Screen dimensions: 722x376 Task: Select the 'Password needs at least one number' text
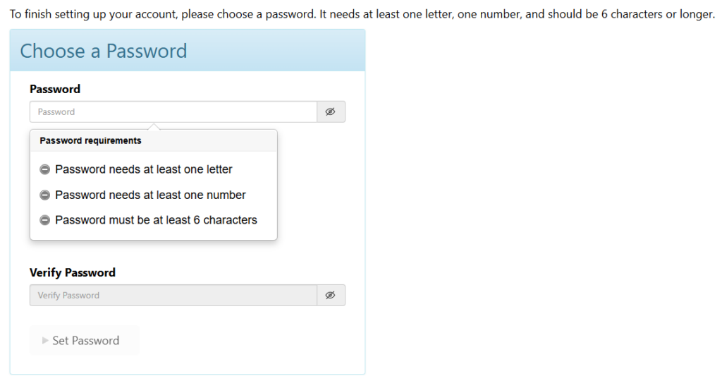(150, 195)
